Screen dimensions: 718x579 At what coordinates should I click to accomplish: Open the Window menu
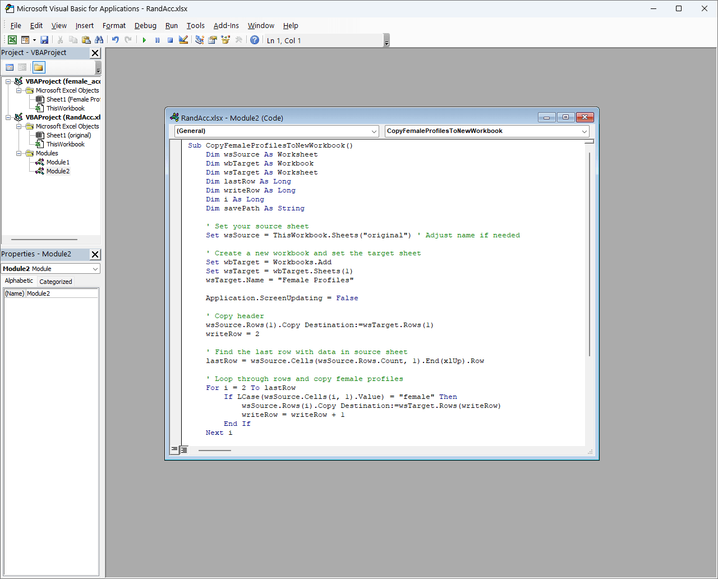click(261, 25)
